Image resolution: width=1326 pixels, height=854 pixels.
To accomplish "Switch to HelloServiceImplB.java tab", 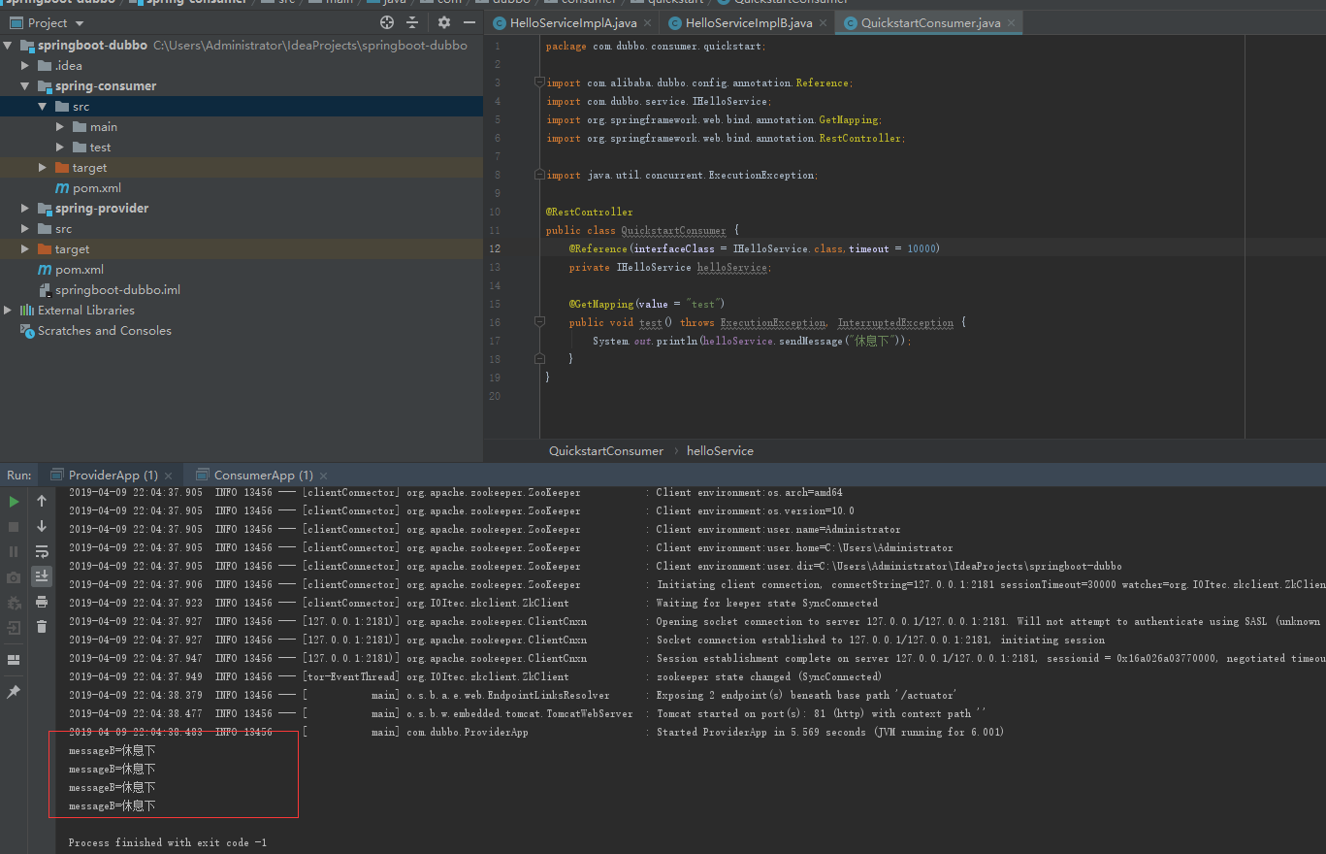I will click(748, 22).
